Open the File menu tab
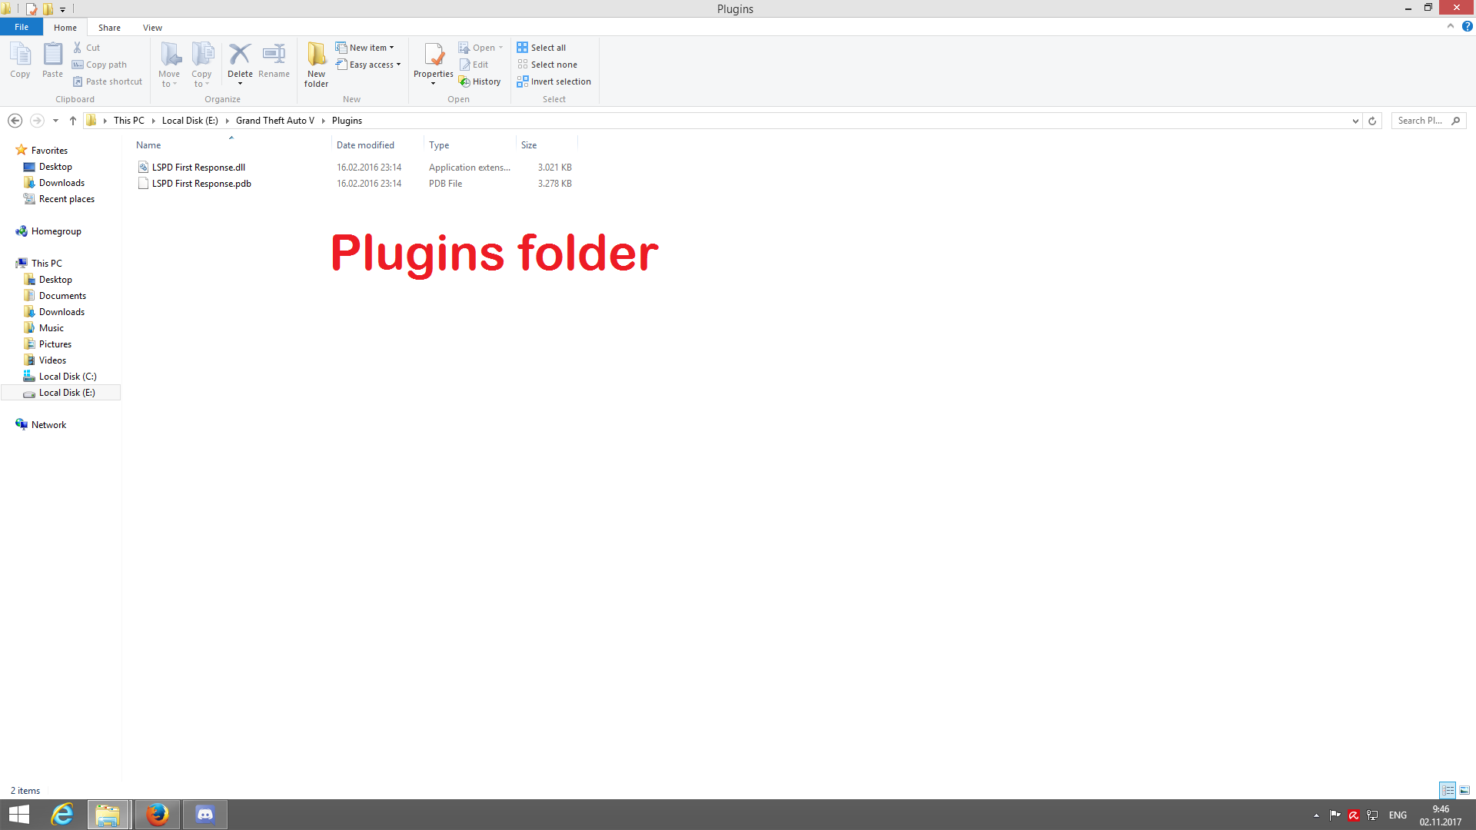Viewport: 1476px width, 830px height. 22,27
